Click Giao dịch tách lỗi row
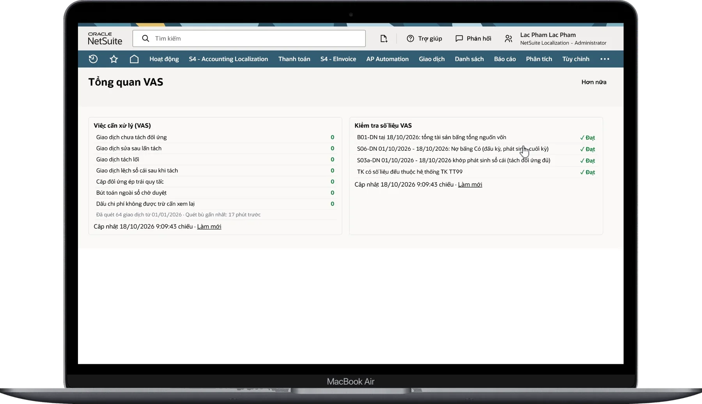The width and height of the screenshot is (702, 404). pyautogui.click(x=215, y=159)
